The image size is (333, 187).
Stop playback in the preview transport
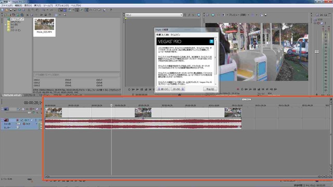[259, 89]
